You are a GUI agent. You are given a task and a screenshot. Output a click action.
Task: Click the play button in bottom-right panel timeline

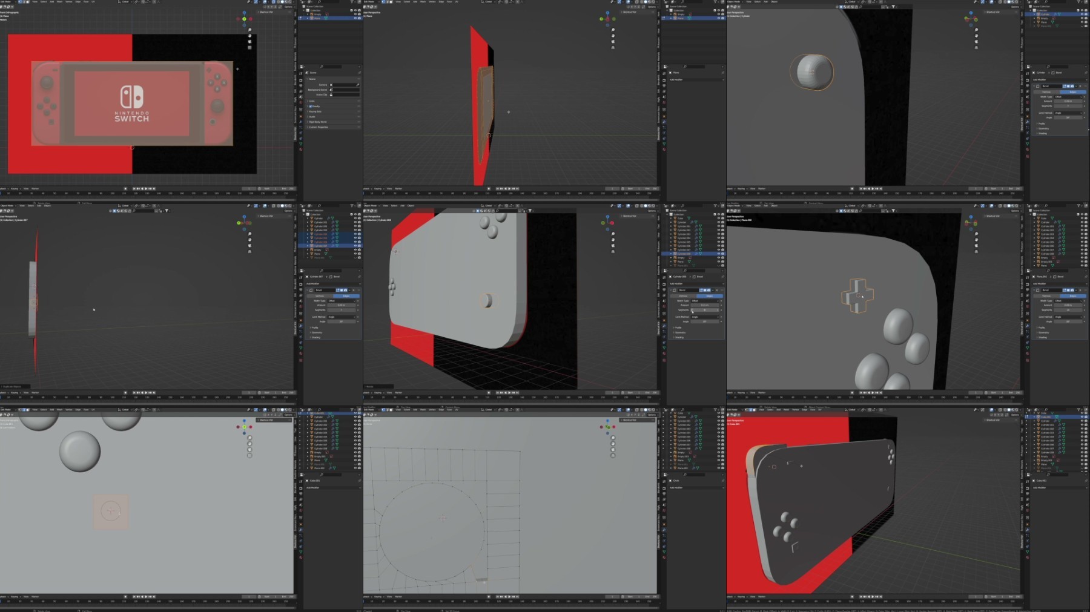tap(872, 596)
